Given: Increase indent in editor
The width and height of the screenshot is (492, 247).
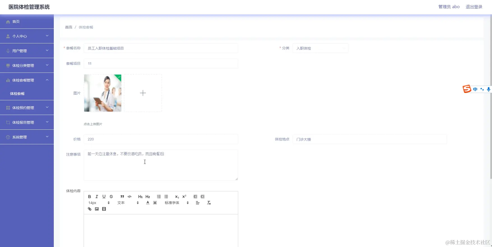Looking at the screenshot, I should point(203,197).
